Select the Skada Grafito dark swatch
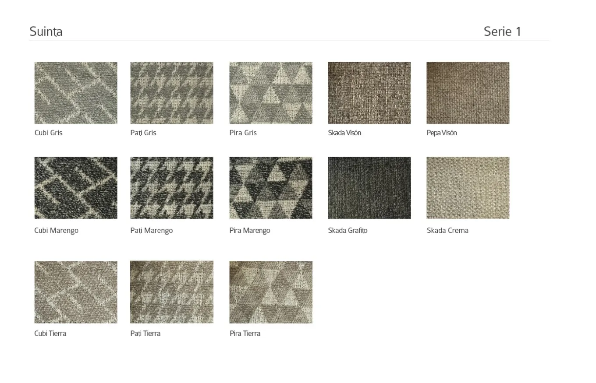The width and height of the screenshot is (596, 383). click(369, 188)
